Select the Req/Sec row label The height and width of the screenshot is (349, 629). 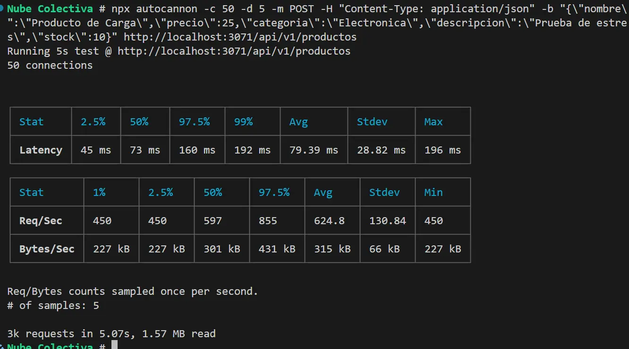[41, 220]
